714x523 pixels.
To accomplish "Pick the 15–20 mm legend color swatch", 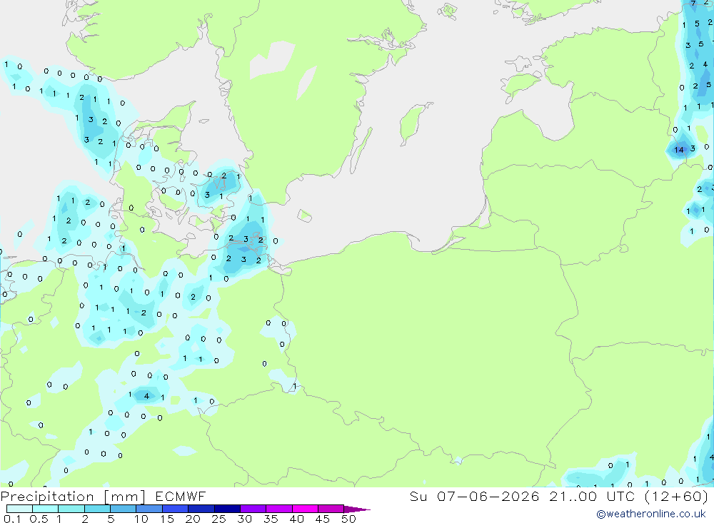I will (176, 509).
